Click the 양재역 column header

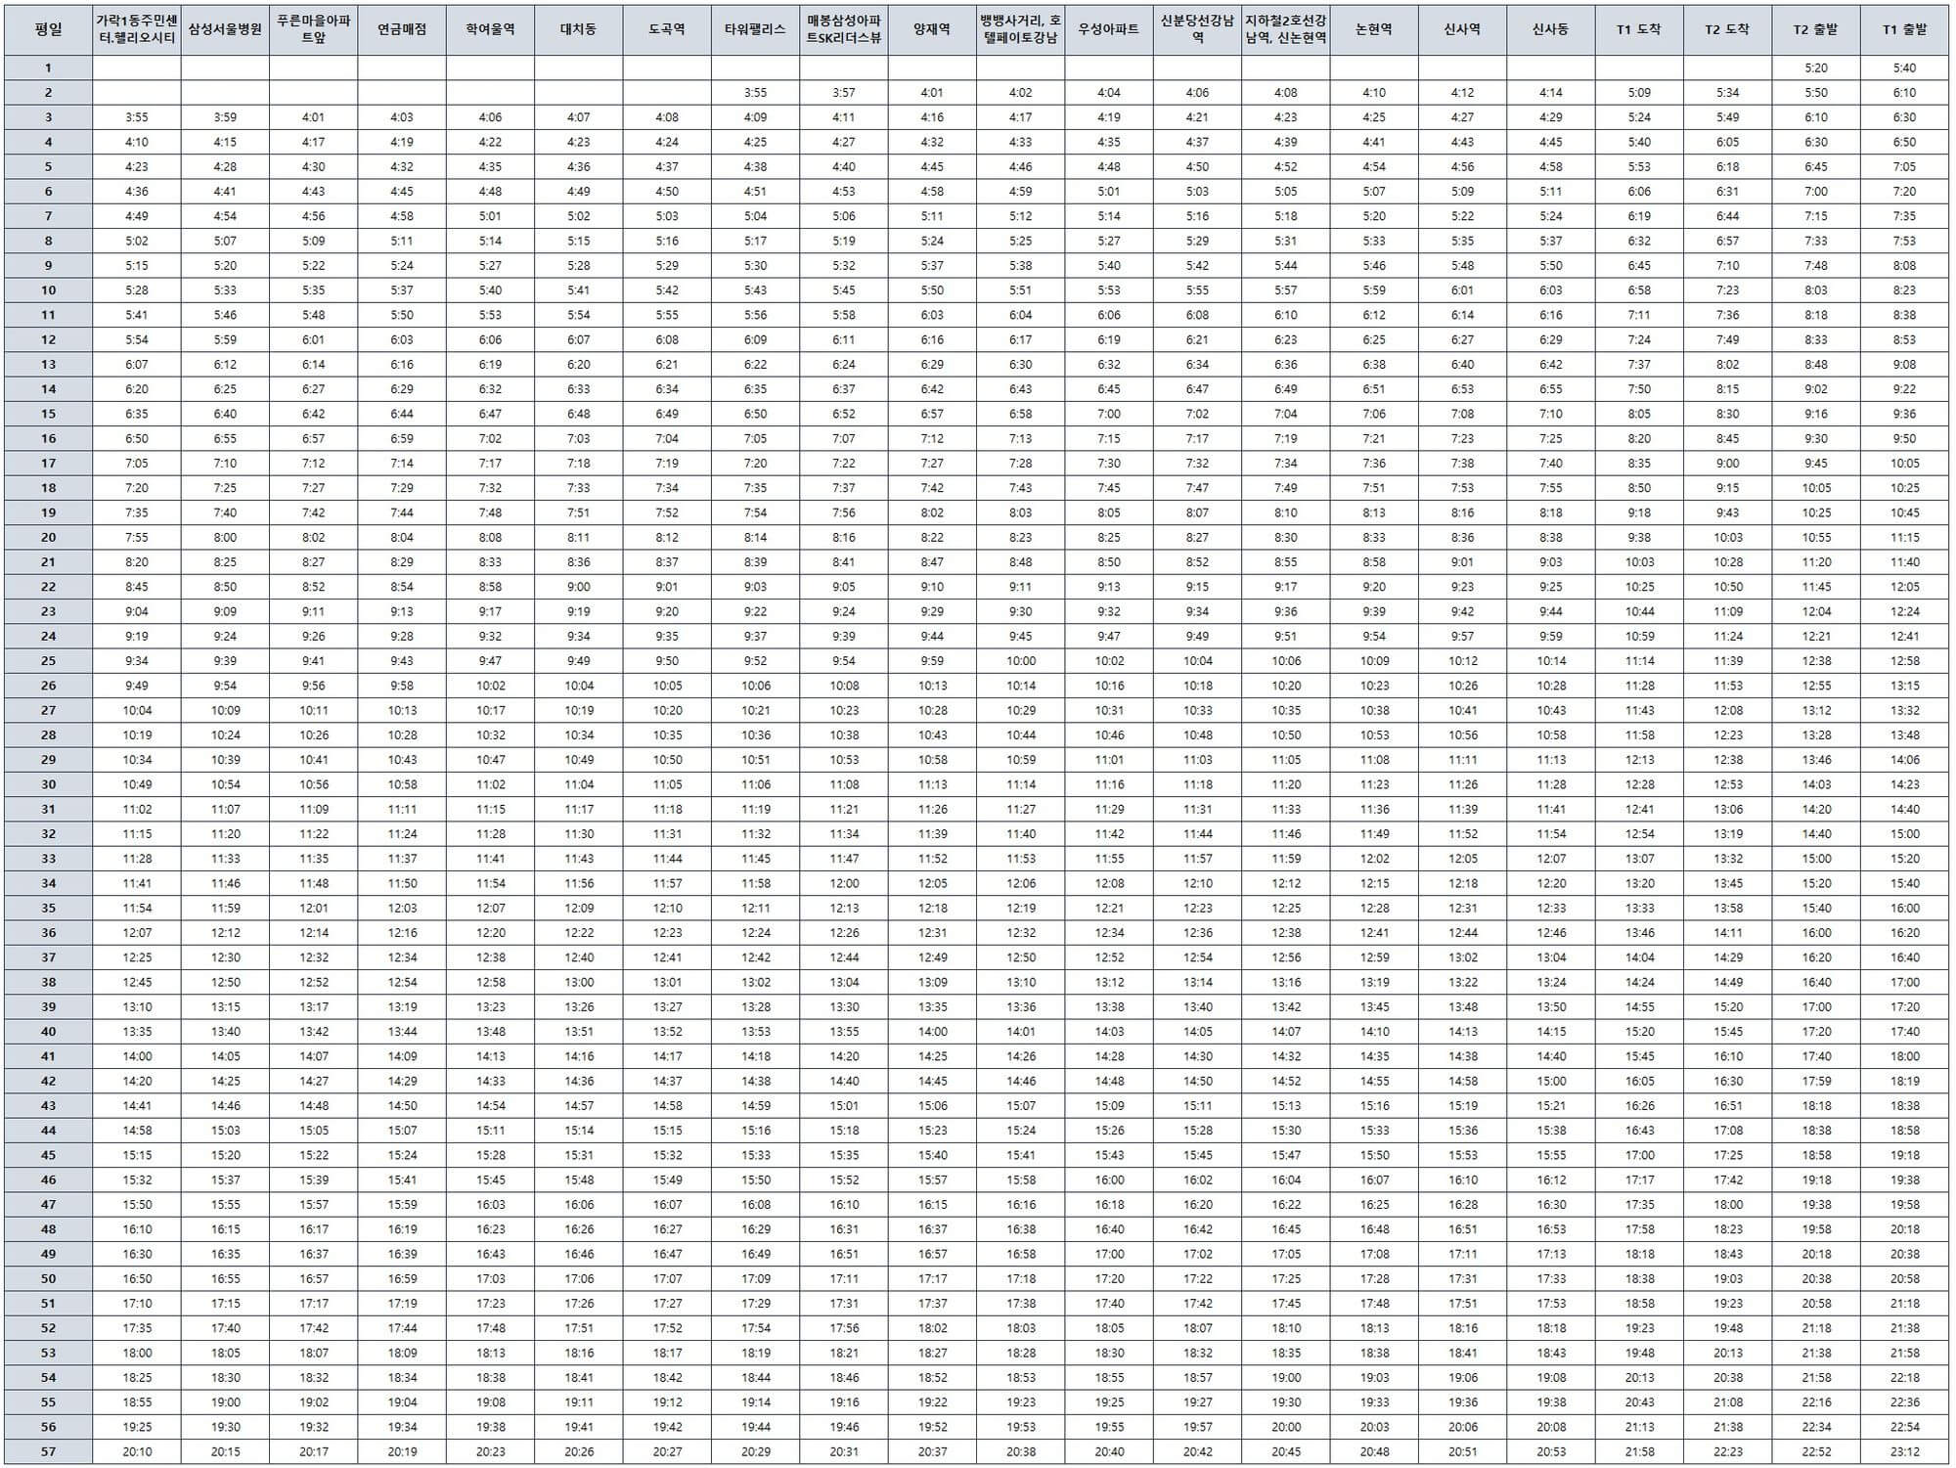pos(932,29)
